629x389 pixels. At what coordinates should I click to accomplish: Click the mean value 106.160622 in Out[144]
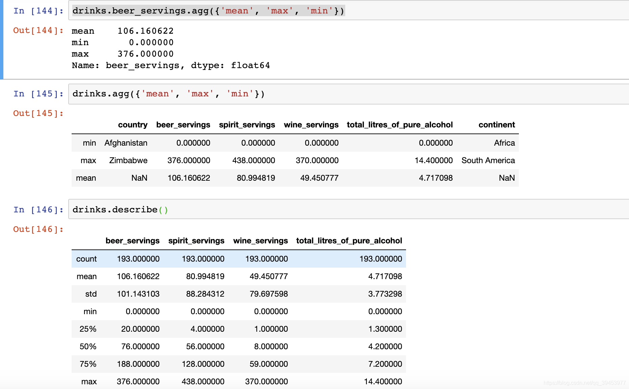(x=146, y=31)
